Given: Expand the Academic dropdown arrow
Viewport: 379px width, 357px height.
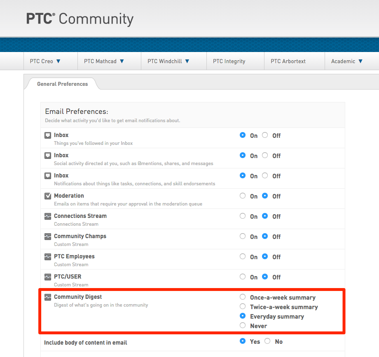Looking at the screenshot, I should coord(360,61).
